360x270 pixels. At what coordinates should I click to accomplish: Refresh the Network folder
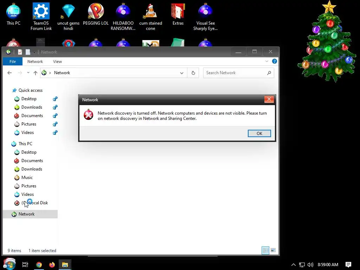(193, 73)
